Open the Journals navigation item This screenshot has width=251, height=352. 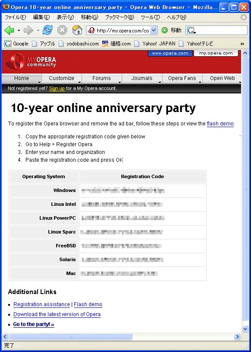point(142,78)
